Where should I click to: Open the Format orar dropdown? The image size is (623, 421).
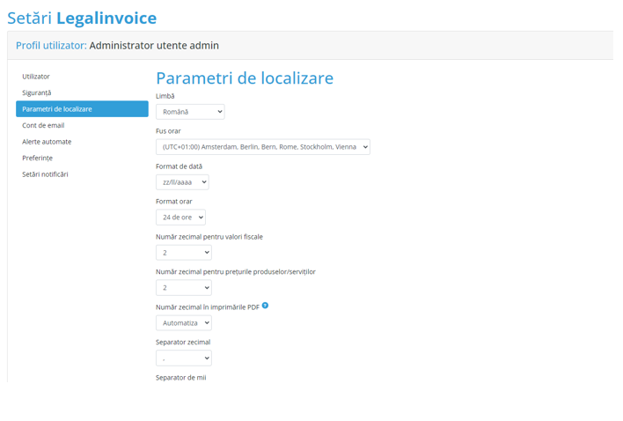click(x=180, y=218)
